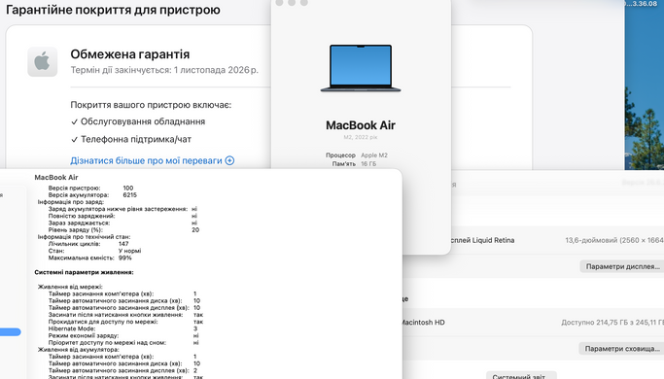Click the page title "Гарантійне покриття для пристрою"
Viewport: 664px width, 379px height.
point(113,10)
